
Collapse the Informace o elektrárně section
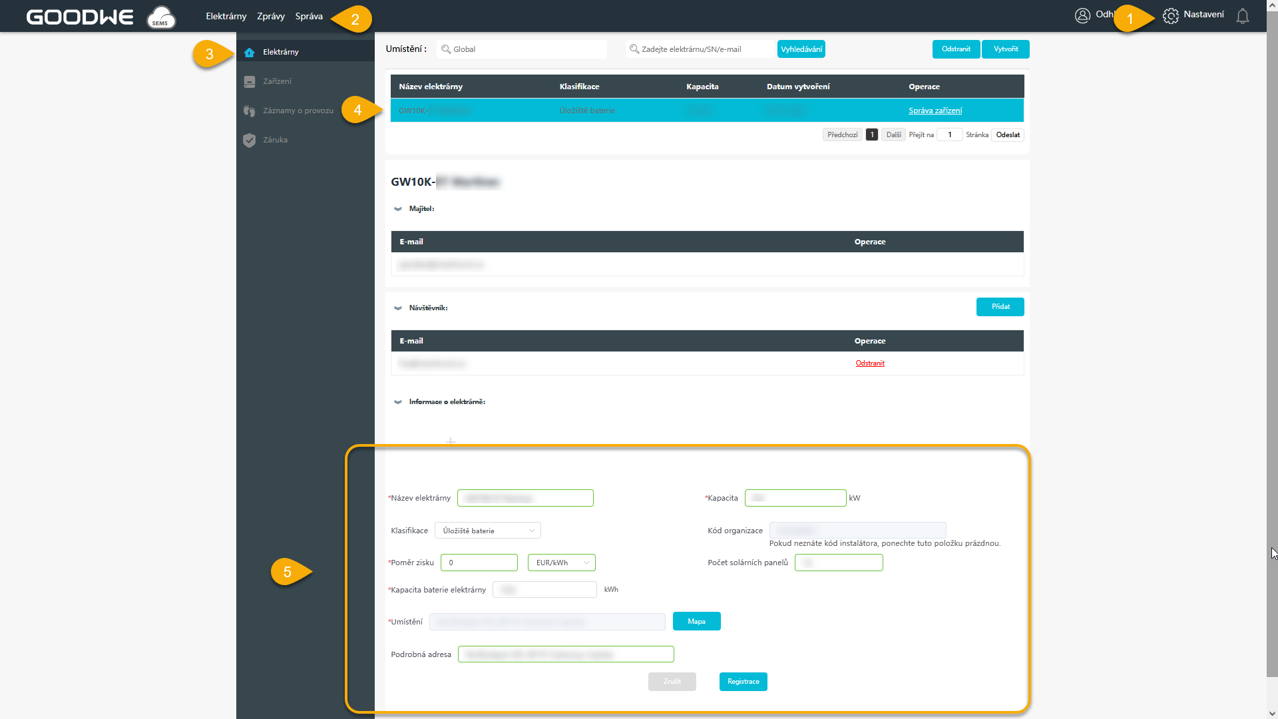coord(398,402)
